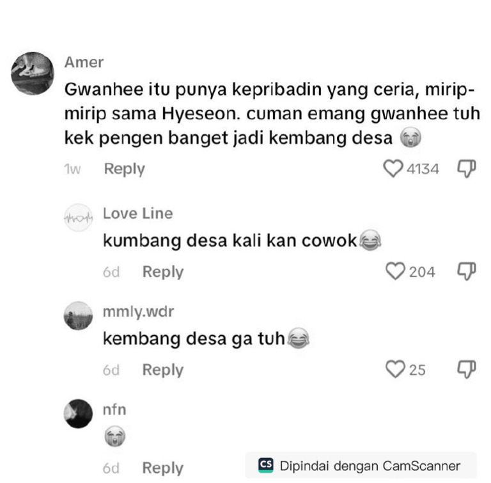Screen dimensions: 491x483
Task: Open the Amer username link
Action: click(84, 62)
